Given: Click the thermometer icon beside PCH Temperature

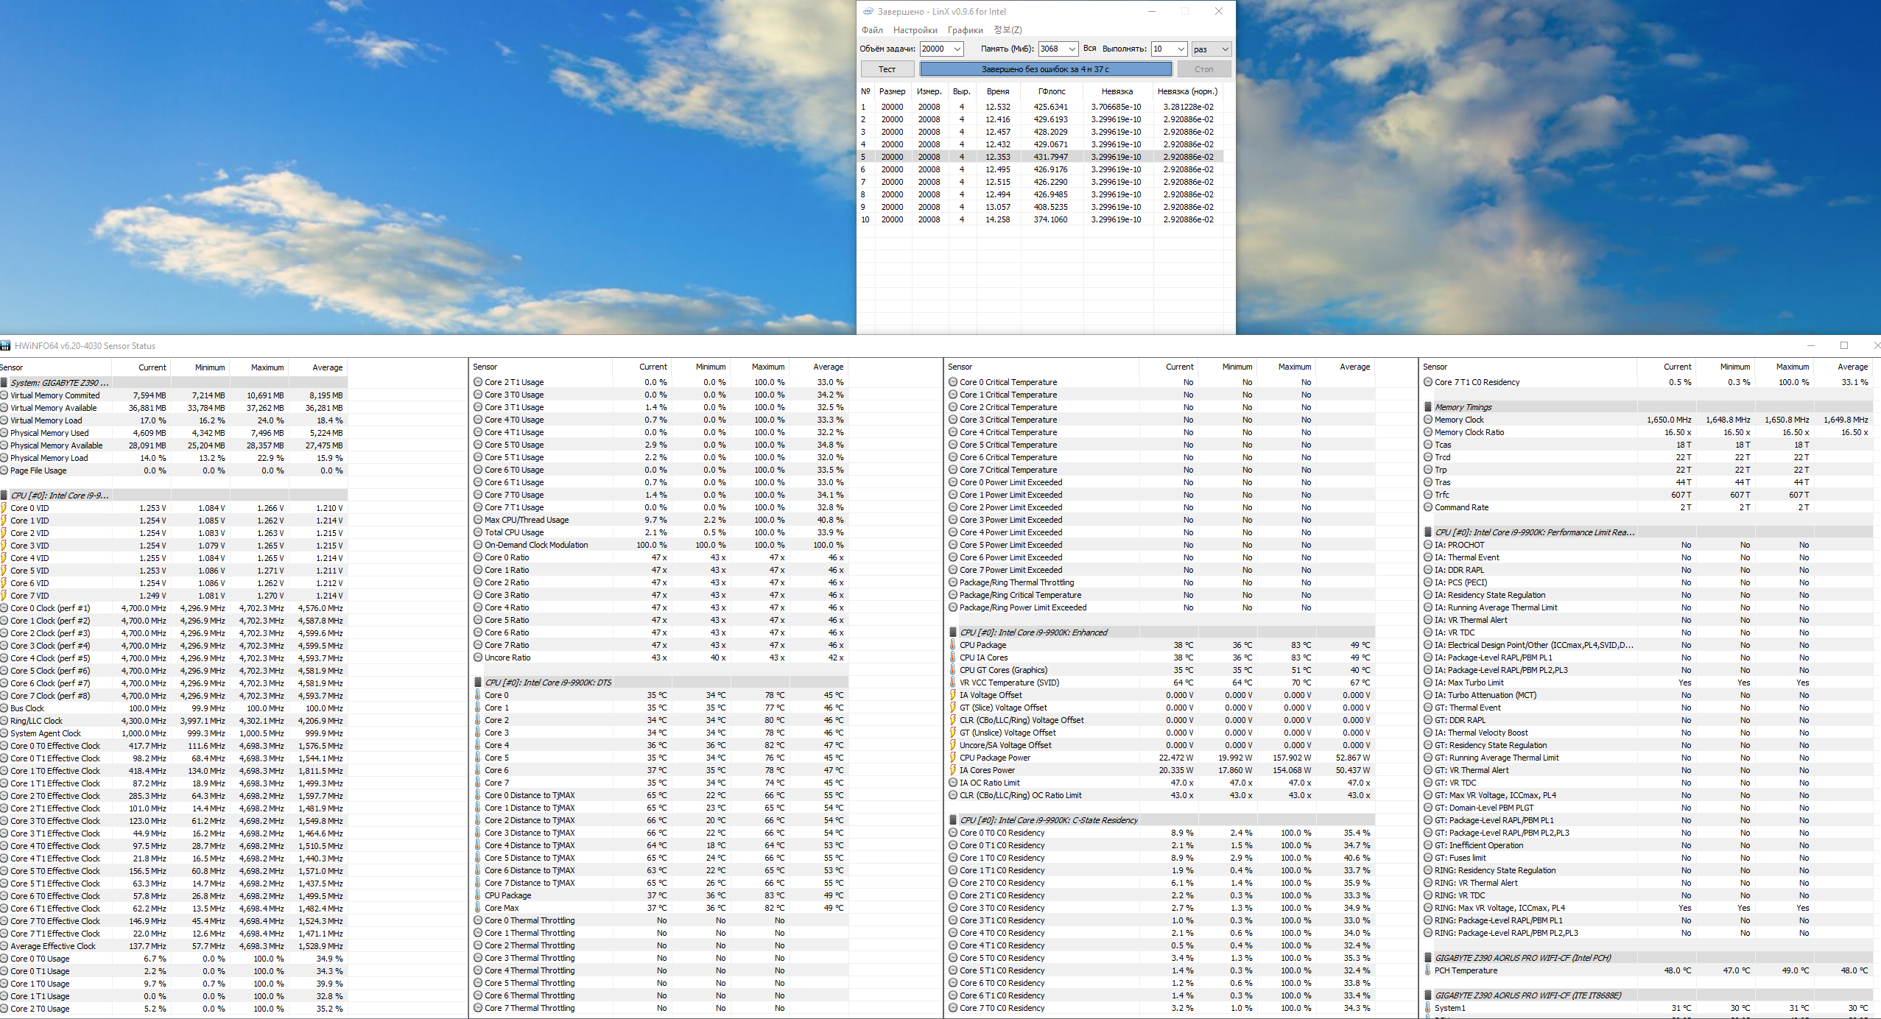Looking at the screenshot, I should (x=1428, y=970).
